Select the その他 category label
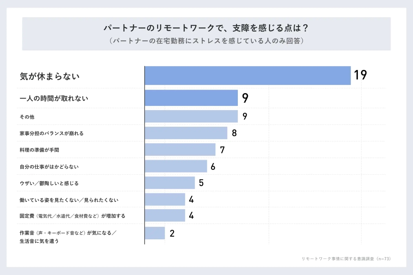 point(27,117)
